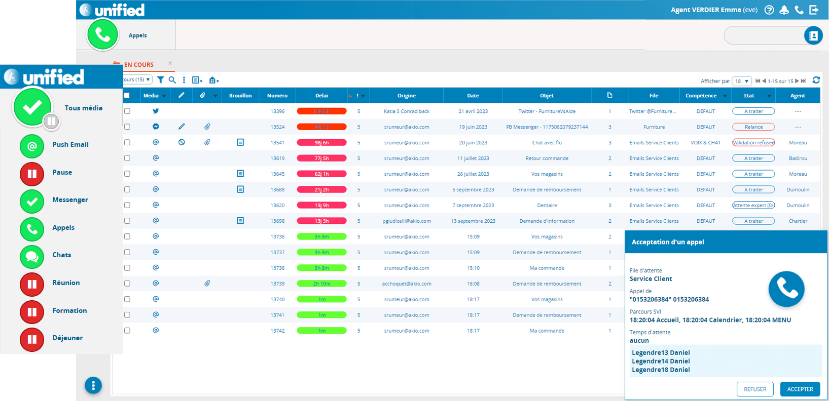Viewport: 829px width, 401px height.
Task: Click the magnifier search icon in toolbar
Action: (172, 80)
